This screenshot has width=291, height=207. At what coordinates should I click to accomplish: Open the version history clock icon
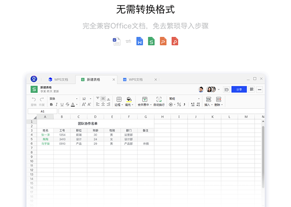coord(226,89)
